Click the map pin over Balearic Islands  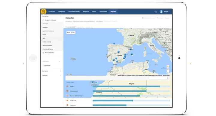click(132, 54)
